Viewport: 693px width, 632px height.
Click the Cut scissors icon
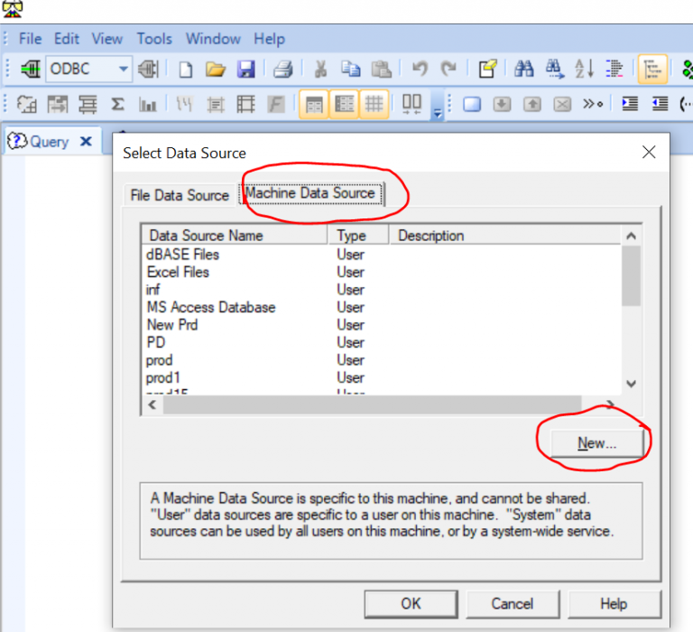click(x=320, y=69)
